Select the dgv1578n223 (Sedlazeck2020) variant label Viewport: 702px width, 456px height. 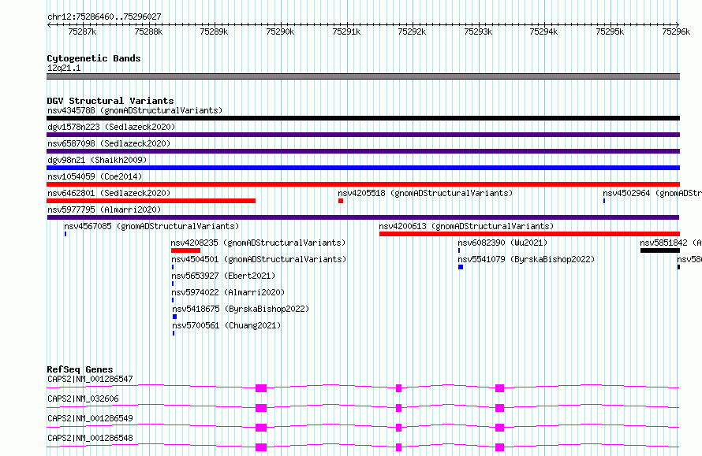click(x=111, y=127)
